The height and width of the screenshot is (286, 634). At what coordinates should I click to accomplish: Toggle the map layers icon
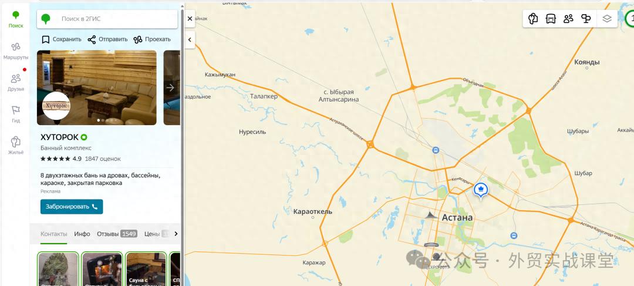[607, 19]
